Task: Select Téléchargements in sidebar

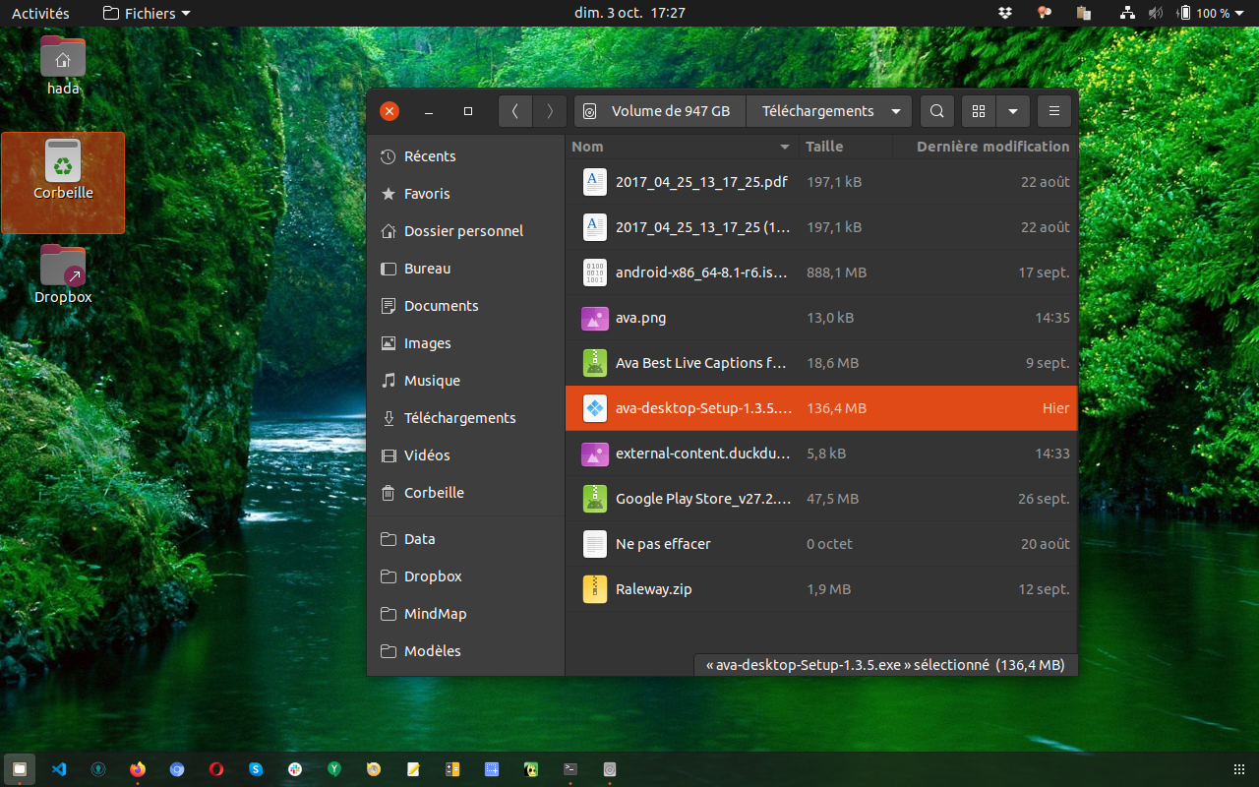Action: pos(466,418)
